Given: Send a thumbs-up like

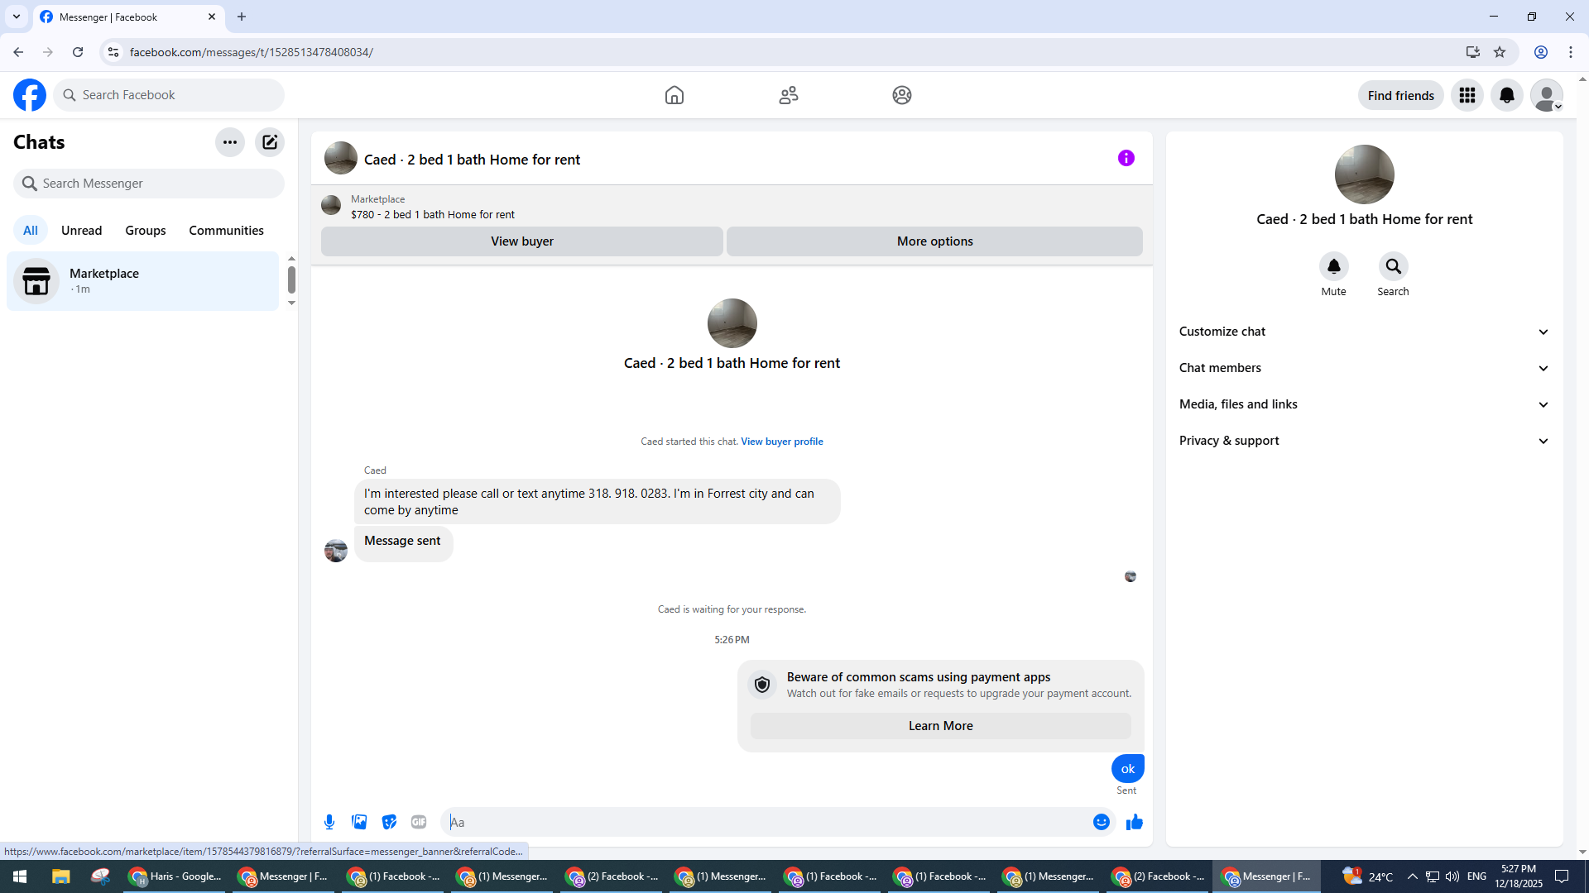Looking at the screenshot, I should (1135, 822).
